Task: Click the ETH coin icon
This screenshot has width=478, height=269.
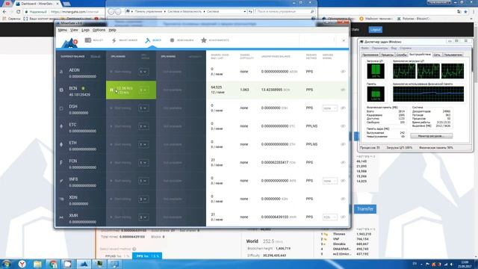Action: click(x=61, y=144)
